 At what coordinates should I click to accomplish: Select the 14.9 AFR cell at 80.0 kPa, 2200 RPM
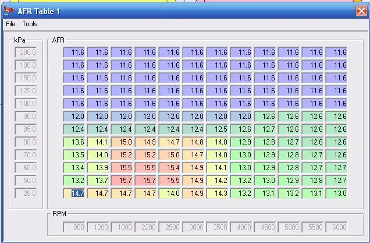146,142
